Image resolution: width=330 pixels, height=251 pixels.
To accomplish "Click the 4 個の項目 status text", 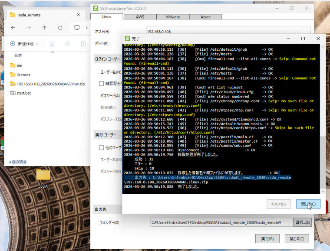I will coord(18,162).
